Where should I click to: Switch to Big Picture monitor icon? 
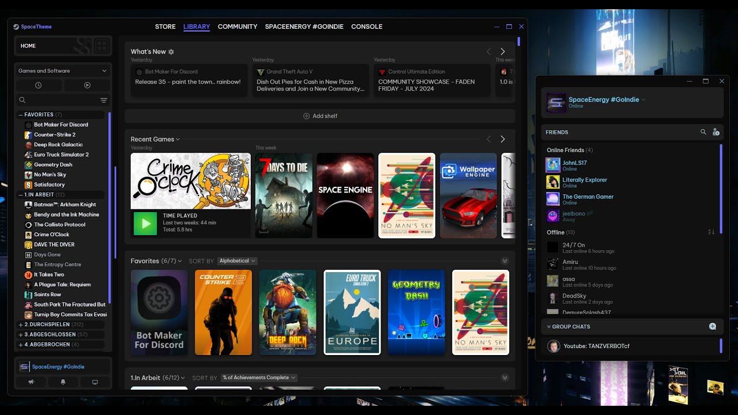pos(95,382)
